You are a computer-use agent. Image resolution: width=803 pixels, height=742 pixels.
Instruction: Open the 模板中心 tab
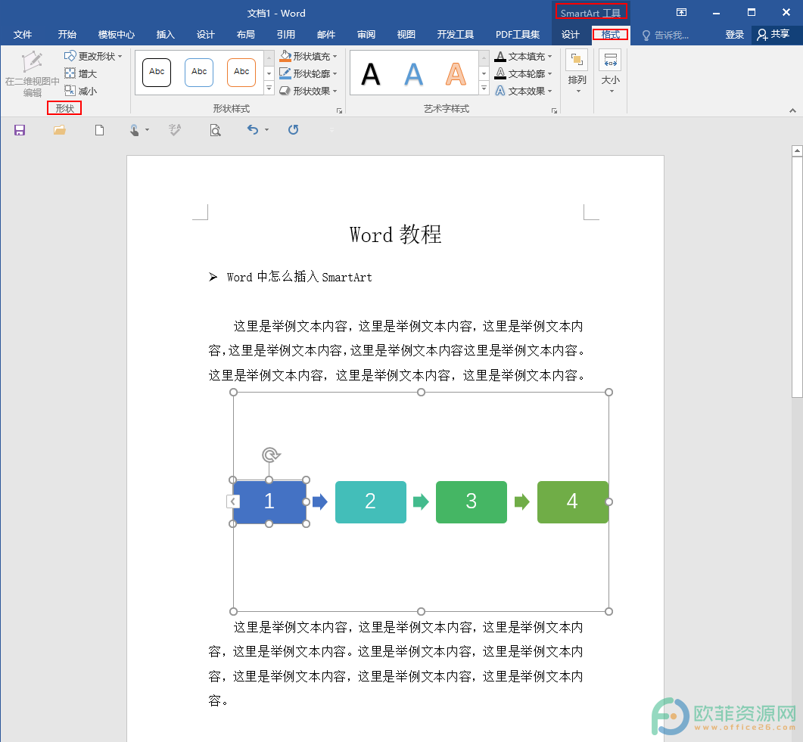tap(117, 34)
